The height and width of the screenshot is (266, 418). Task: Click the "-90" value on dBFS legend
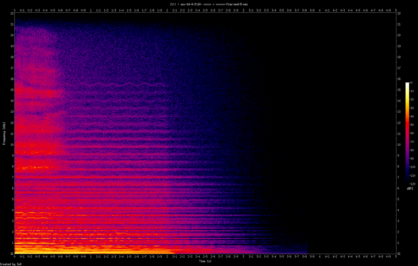click(412, 159)
